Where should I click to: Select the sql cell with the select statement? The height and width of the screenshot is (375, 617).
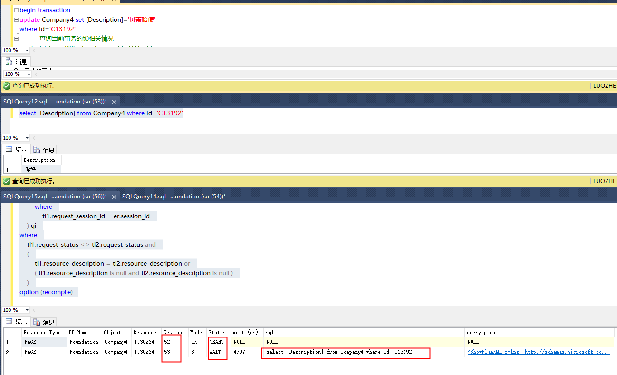click(364, 352)
